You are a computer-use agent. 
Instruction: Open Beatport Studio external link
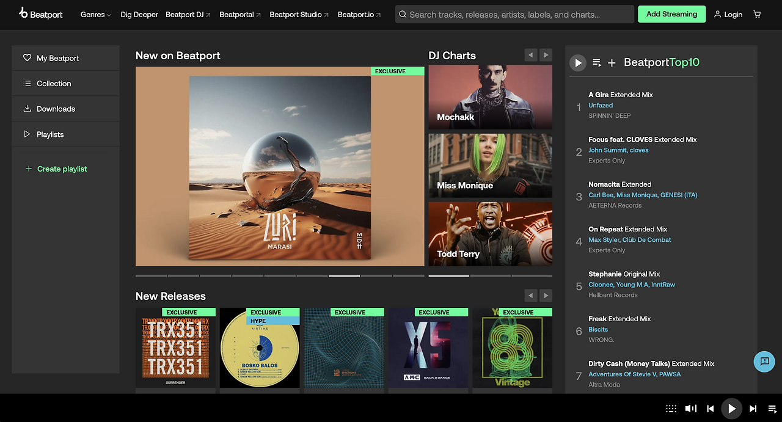[299, 14]
